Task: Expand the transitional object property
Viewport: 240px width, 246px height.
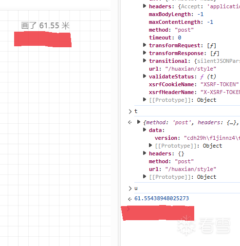Action: click(x=145, y=60)
